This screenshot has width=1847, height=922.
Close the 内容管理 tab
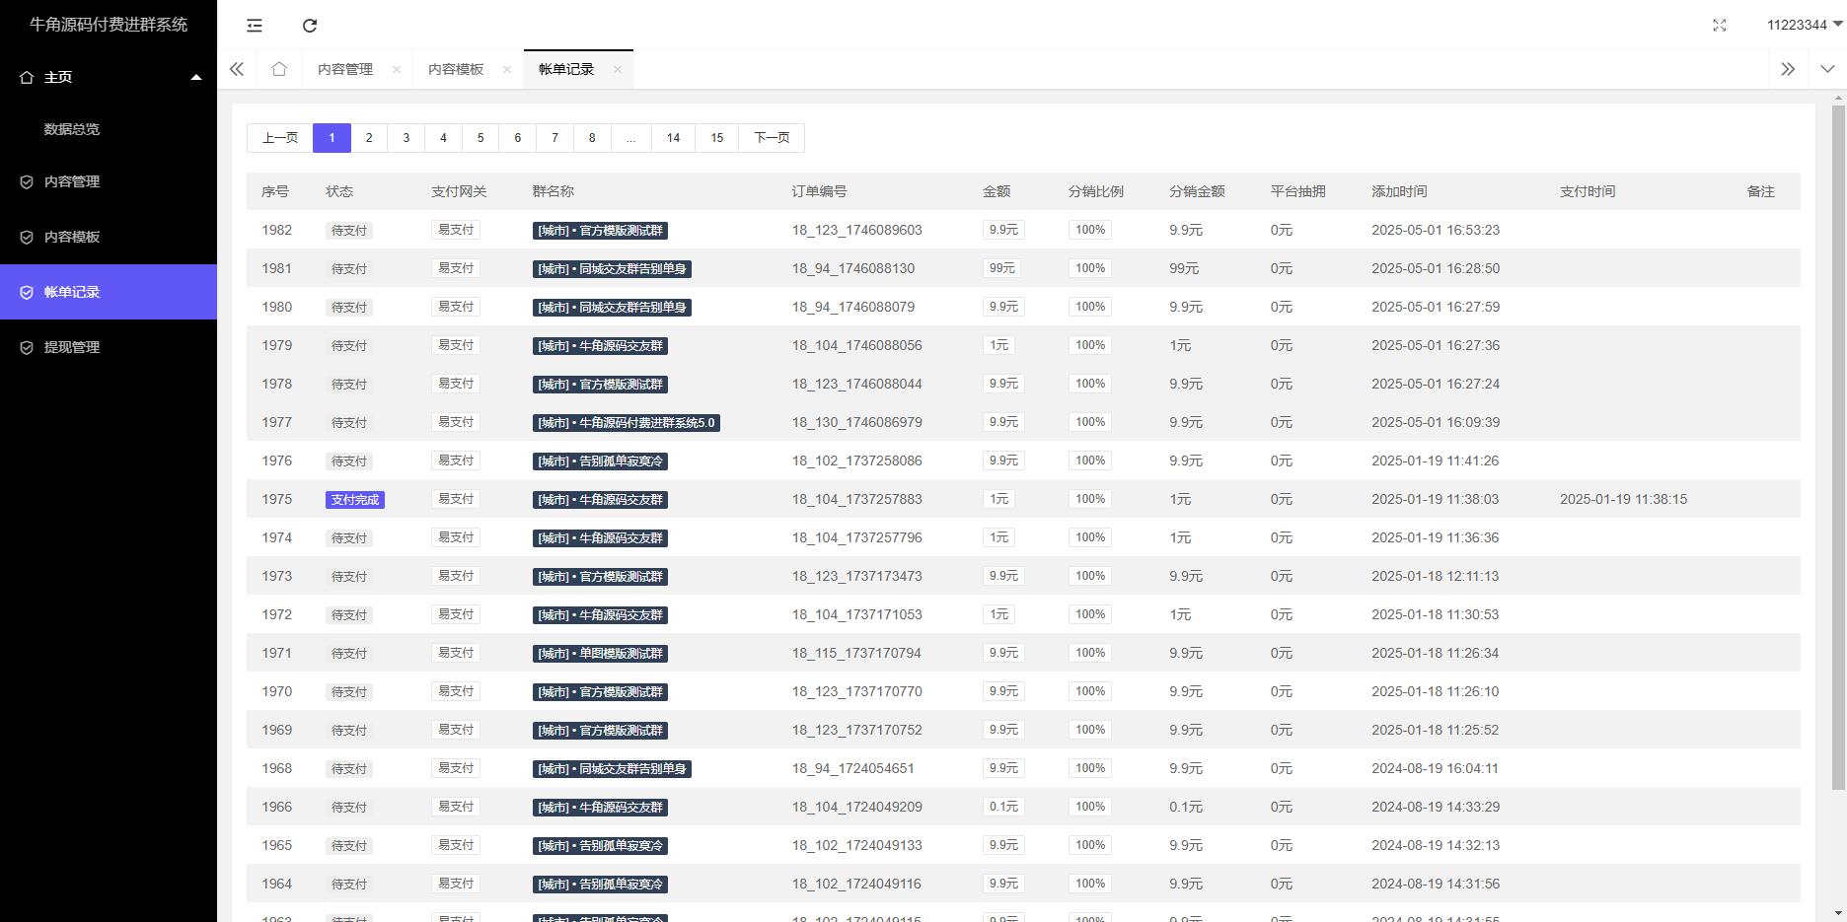point(397,69)
